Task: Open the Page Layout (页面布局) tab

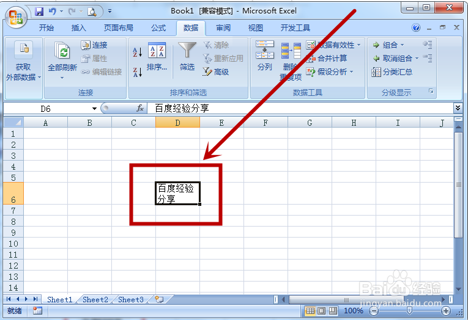Action: coord(119,28)
